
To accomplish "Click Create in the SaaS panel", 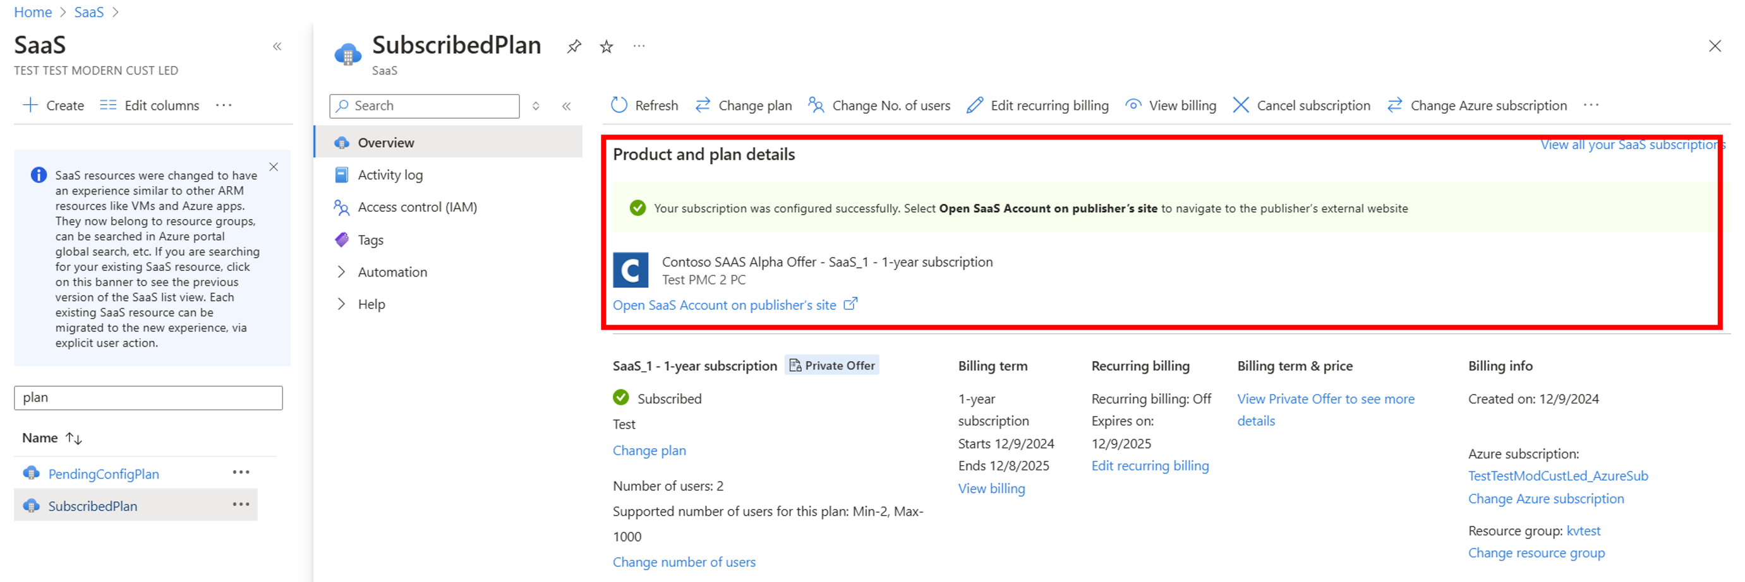I will tap(54, 105).
